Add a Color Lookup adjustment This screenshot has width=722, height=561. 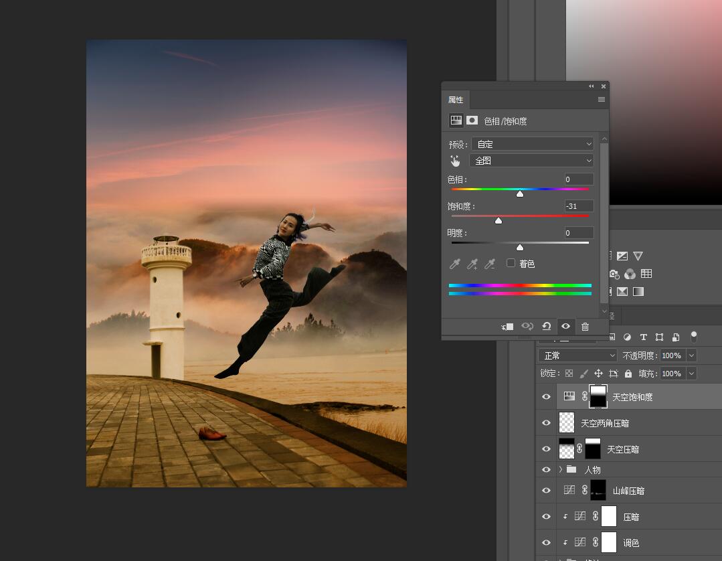point(646,274)
